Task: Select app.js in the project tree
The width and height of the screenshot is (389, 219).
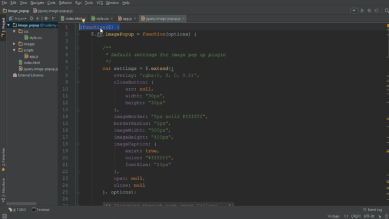Action: click(x=31, y=57)
